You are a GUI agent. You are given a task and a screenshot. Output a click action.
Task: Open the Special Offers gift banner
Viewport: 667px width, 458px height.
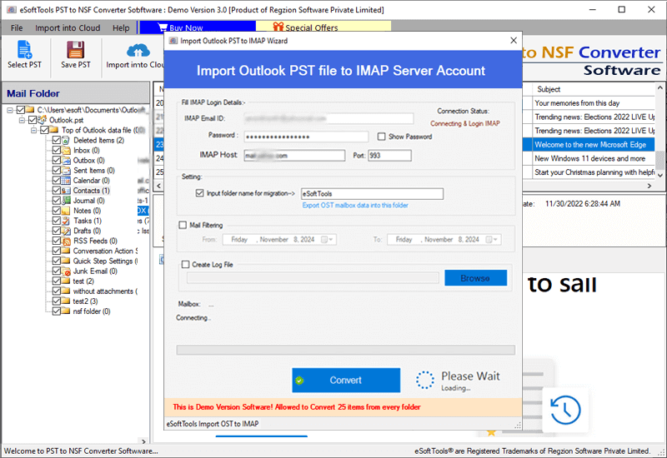[323, 27]
